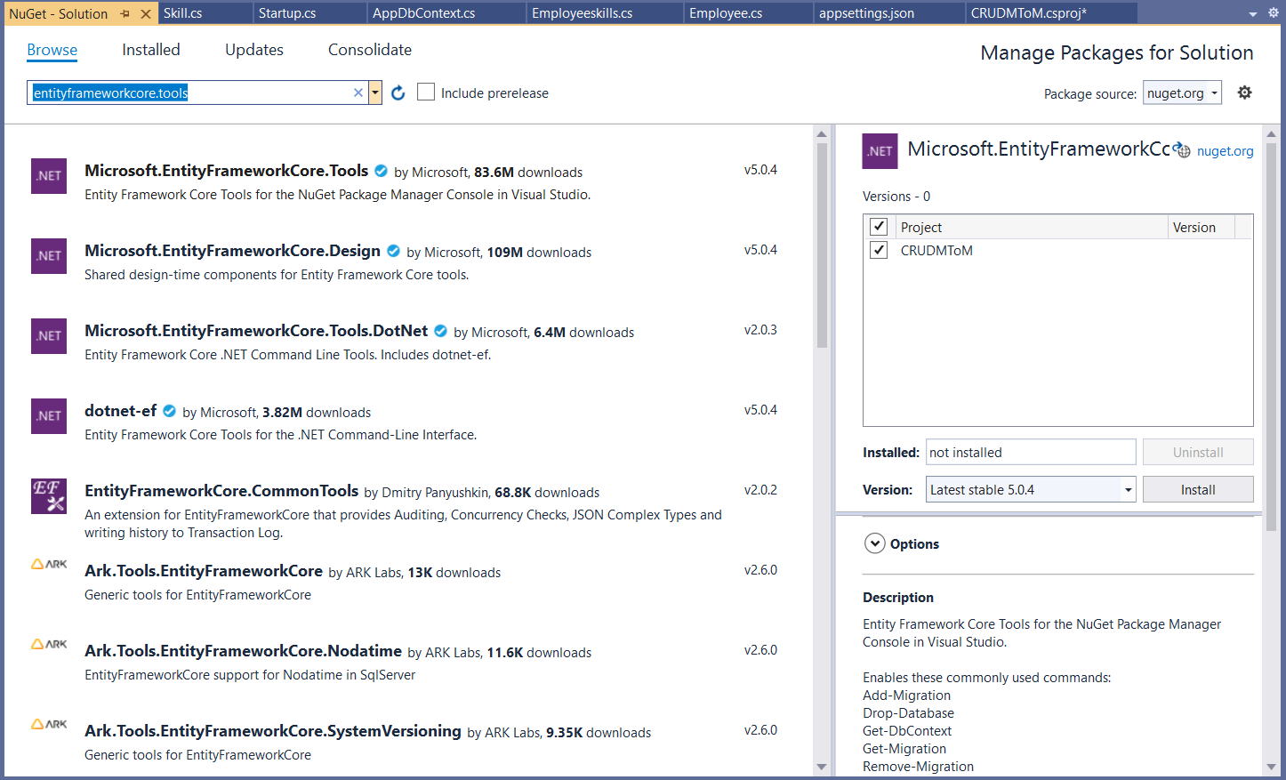Open NuGet package source settings gear

[x=1245, y=92]
